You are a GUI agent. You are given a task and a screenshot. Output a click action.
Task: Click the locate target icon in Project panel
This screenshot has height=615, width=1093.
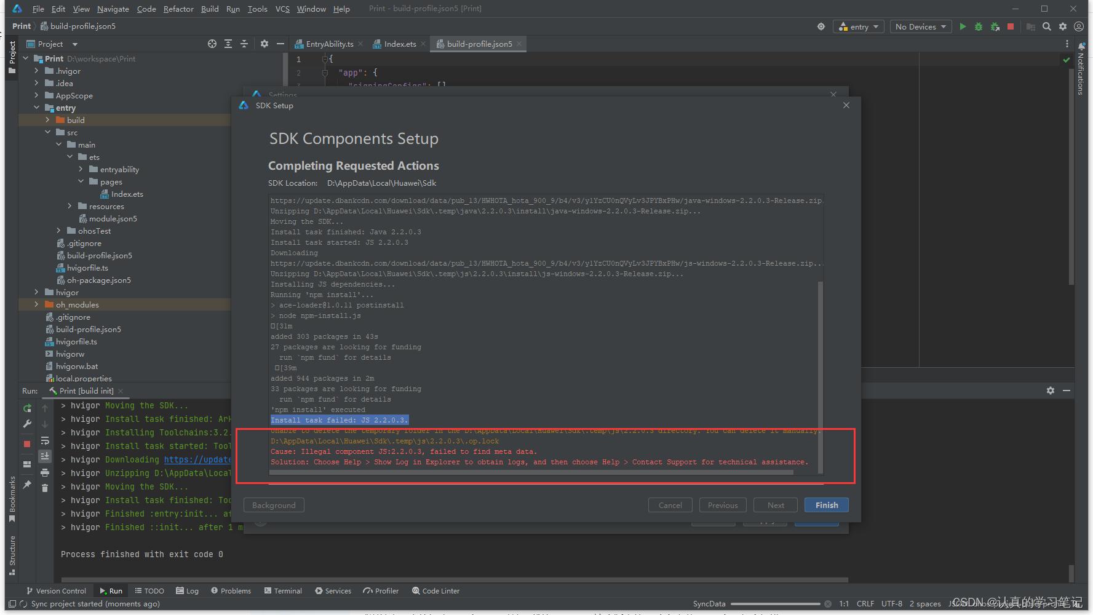click(x=212, y=44)
